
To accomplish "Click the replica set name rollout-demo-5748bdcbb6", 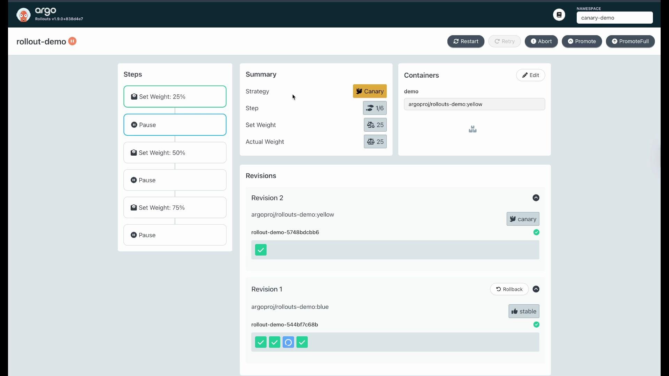I will 285,232.
